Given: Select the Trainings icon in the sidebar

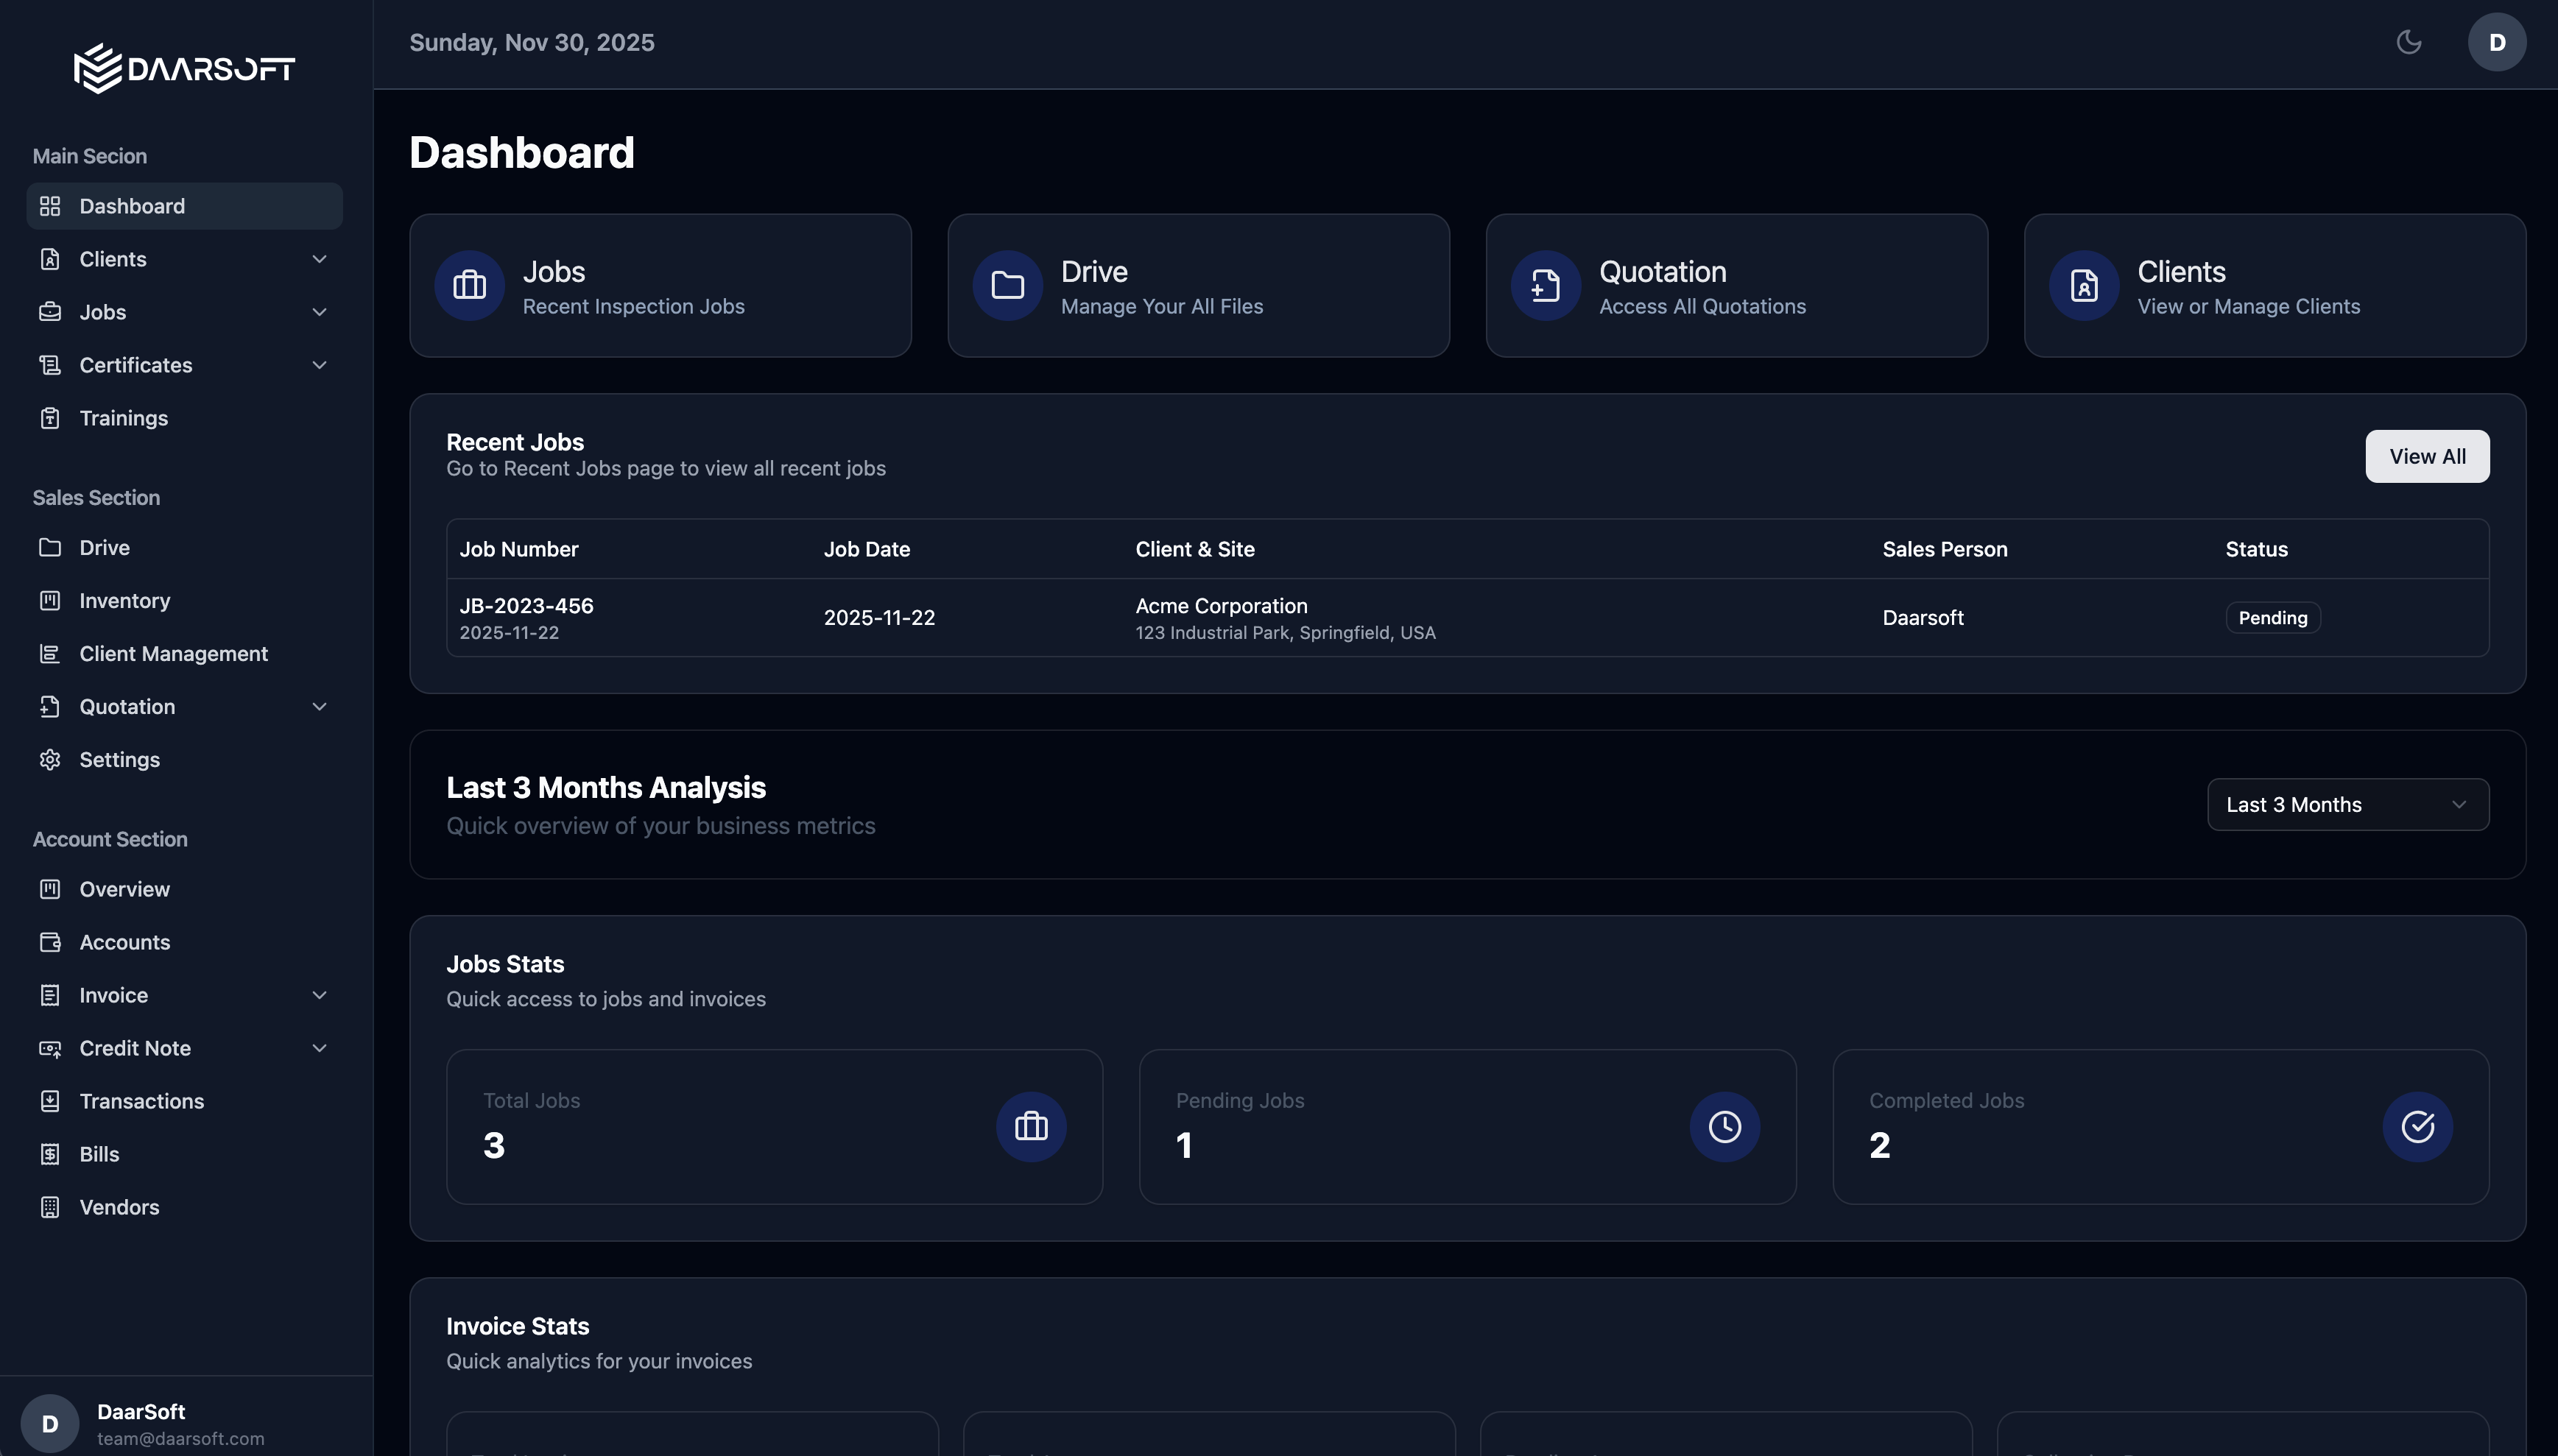Looking at the screenshot, I should (51, 418).
